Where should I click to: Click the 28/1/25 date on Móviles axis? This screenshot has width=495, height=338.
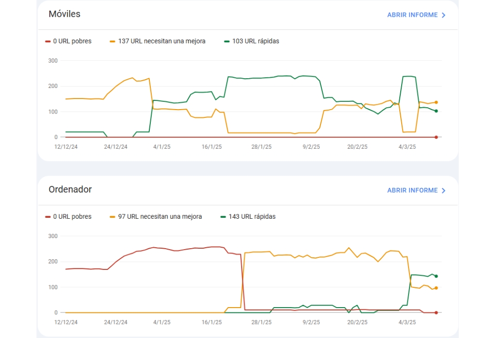(x=261, y=147)
